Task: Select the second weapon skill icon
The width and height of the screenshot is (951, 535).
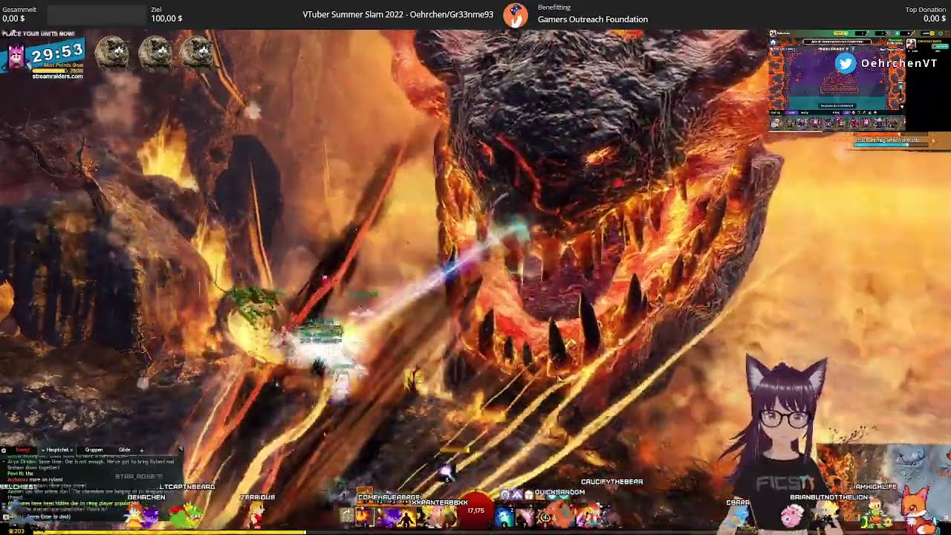Action: 386,517
